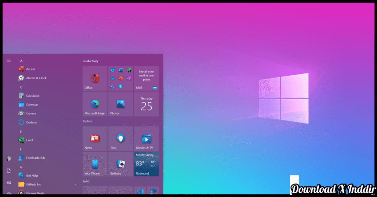Open the user account avatar

(9, 159)
